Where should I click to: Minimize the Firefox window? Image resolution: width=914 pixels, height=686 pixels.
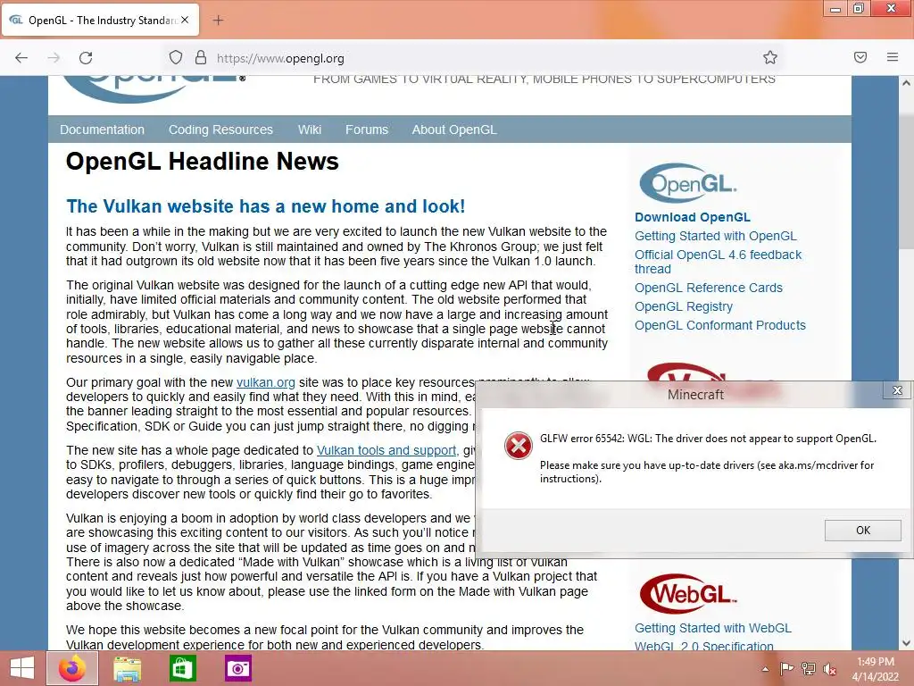click(835, 9)
